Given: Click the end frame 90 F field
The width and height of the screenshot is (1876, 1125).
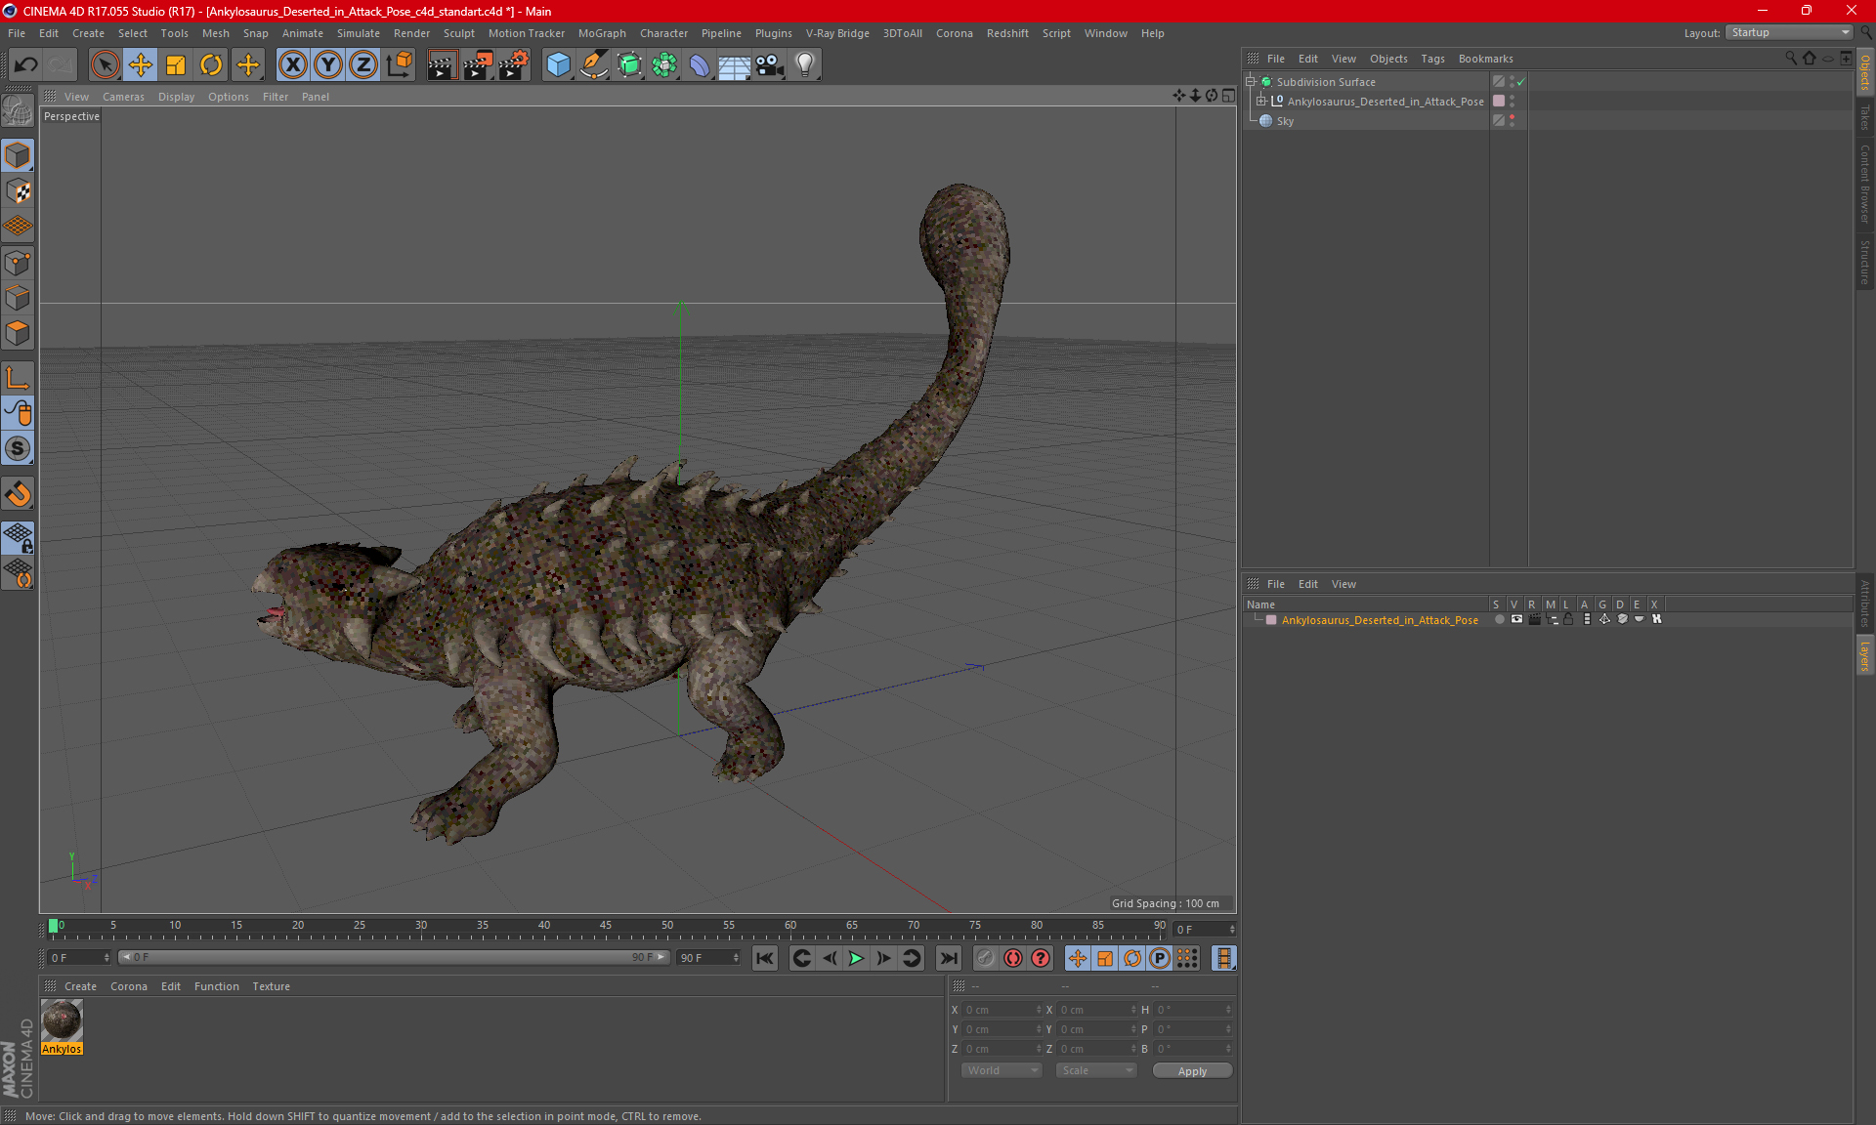Looking at the screenshot, I should pos(708,958).
